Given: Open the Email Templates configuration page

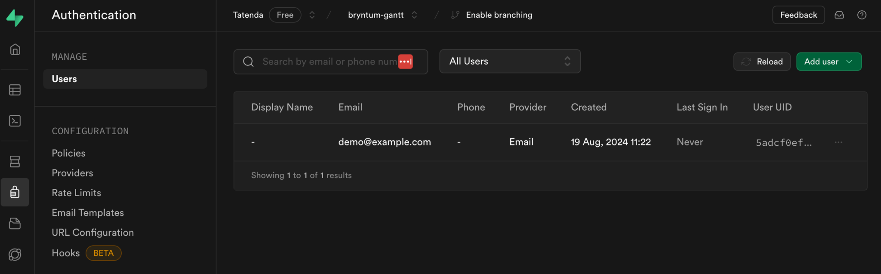Looking at the screenshot, I should click(x=88, y=212).
